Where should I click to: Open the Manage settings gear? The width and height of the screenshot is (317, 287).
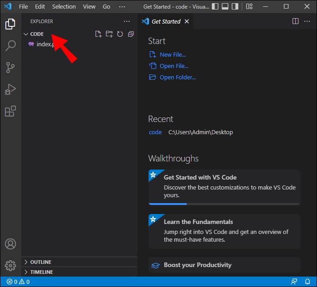pos(10,265)
